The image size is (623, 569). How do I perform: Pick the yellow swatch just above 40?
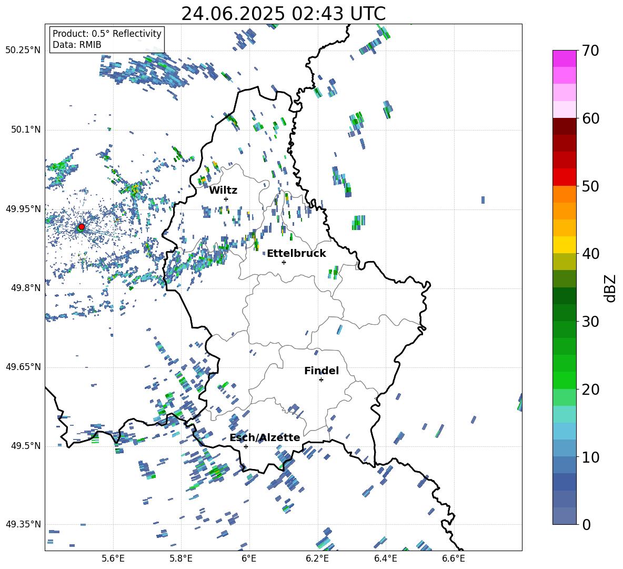(x=564, y=245)
